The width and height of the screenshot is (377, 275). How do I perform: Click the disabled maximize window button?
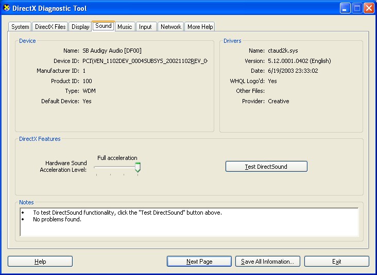(357, 8)
